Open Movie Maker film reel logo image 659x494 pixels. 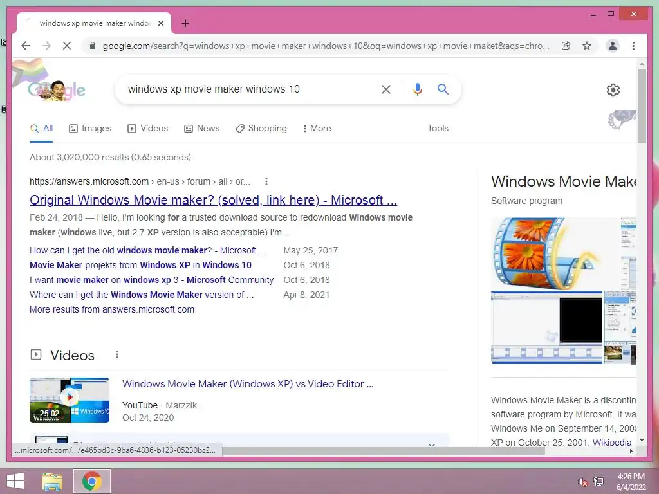tap(555, 253)
